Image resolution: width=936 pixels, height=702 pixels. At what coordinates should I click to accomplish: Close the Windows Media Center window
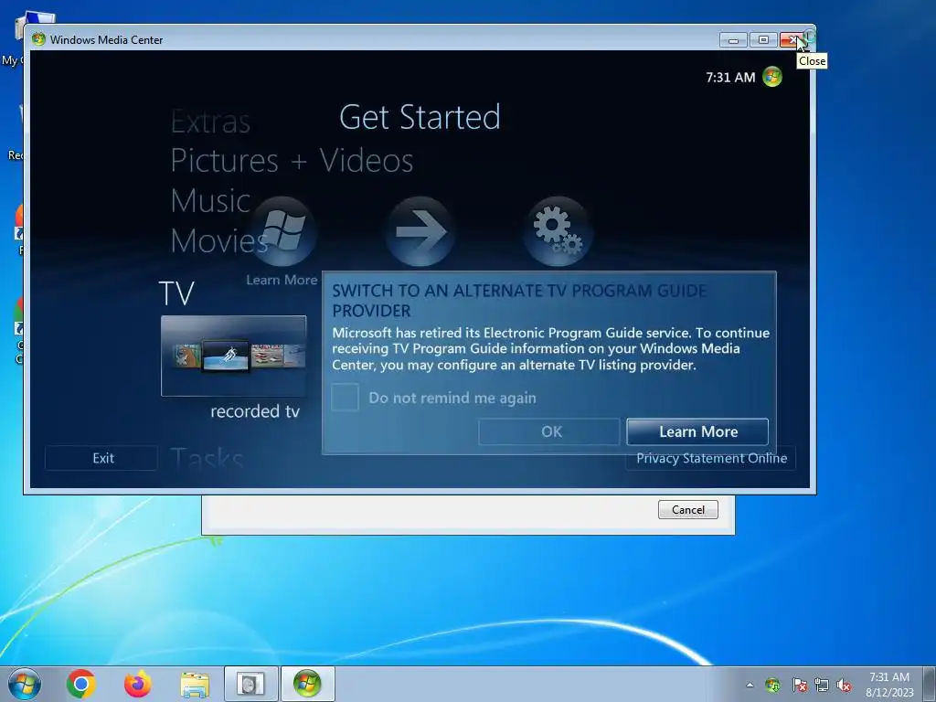click(794, 40)
